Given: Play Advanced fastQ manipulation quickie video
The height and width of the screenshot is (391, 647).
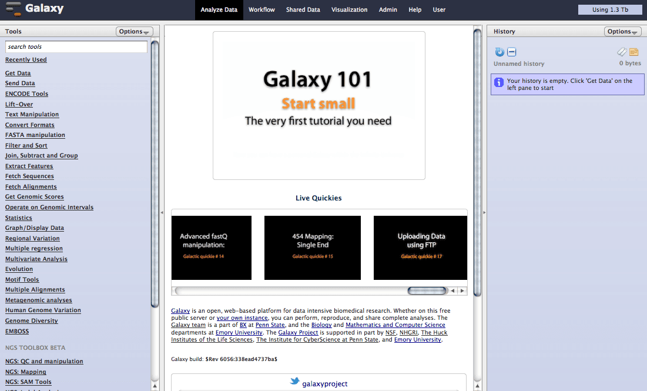Looking at the screenshot, I should tap(212, 248).
